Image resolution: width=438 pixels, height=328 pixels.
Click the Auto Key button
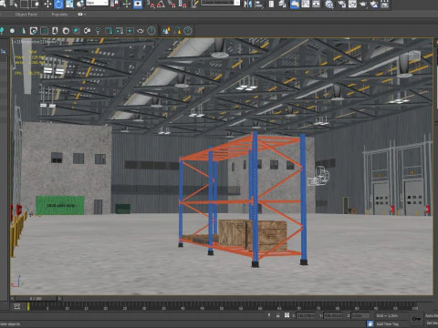432,315
